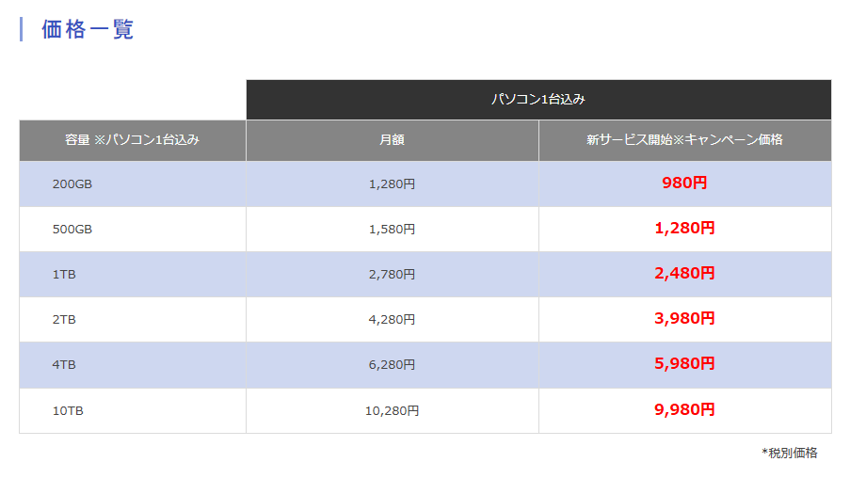Click the red 5,980円 campaign price

click(684, 363)
